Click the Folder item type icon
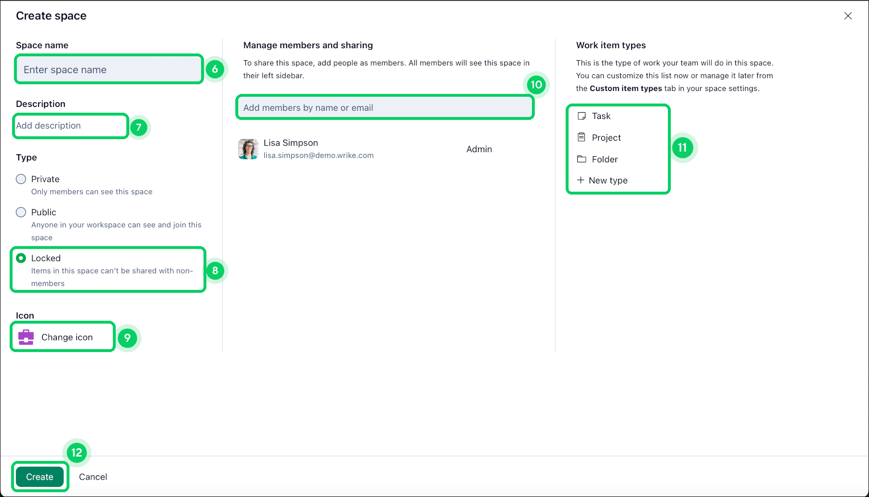 (x=582, y=159)
